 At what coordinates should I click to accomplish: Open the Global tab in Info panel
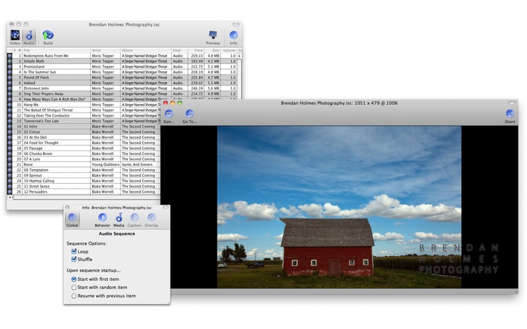point(72,220)
